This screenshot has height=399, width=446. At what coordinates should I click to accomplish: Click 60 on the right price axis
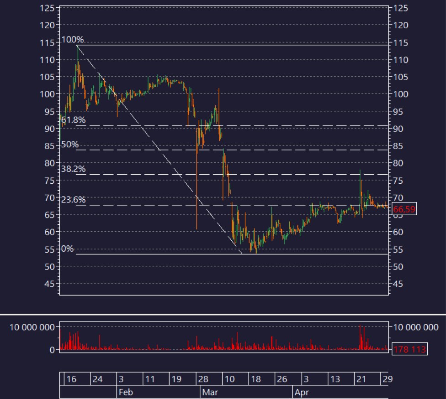398,232
